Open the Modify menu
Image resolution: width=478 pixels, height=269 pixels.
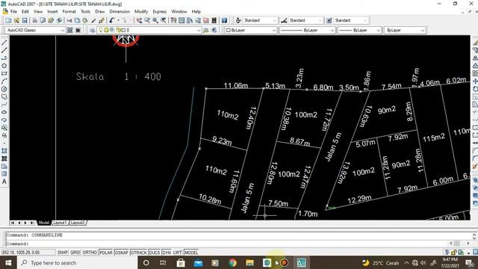coord(141,12)
